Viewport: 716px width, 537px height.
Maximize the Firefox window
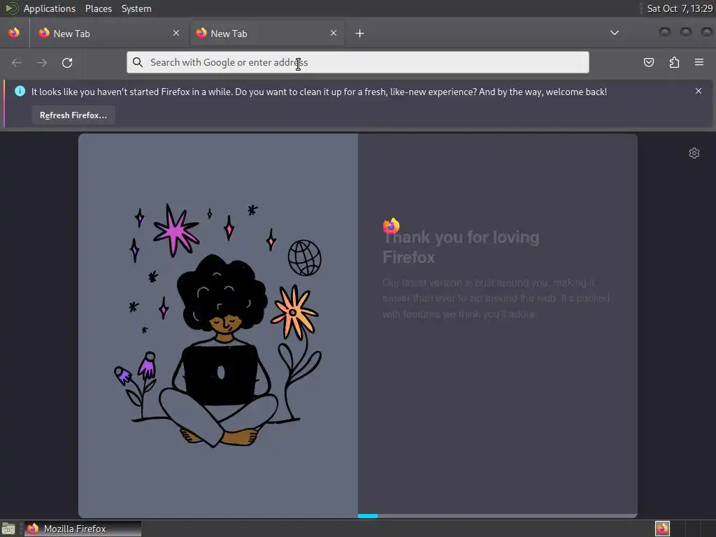click(685, 31)
